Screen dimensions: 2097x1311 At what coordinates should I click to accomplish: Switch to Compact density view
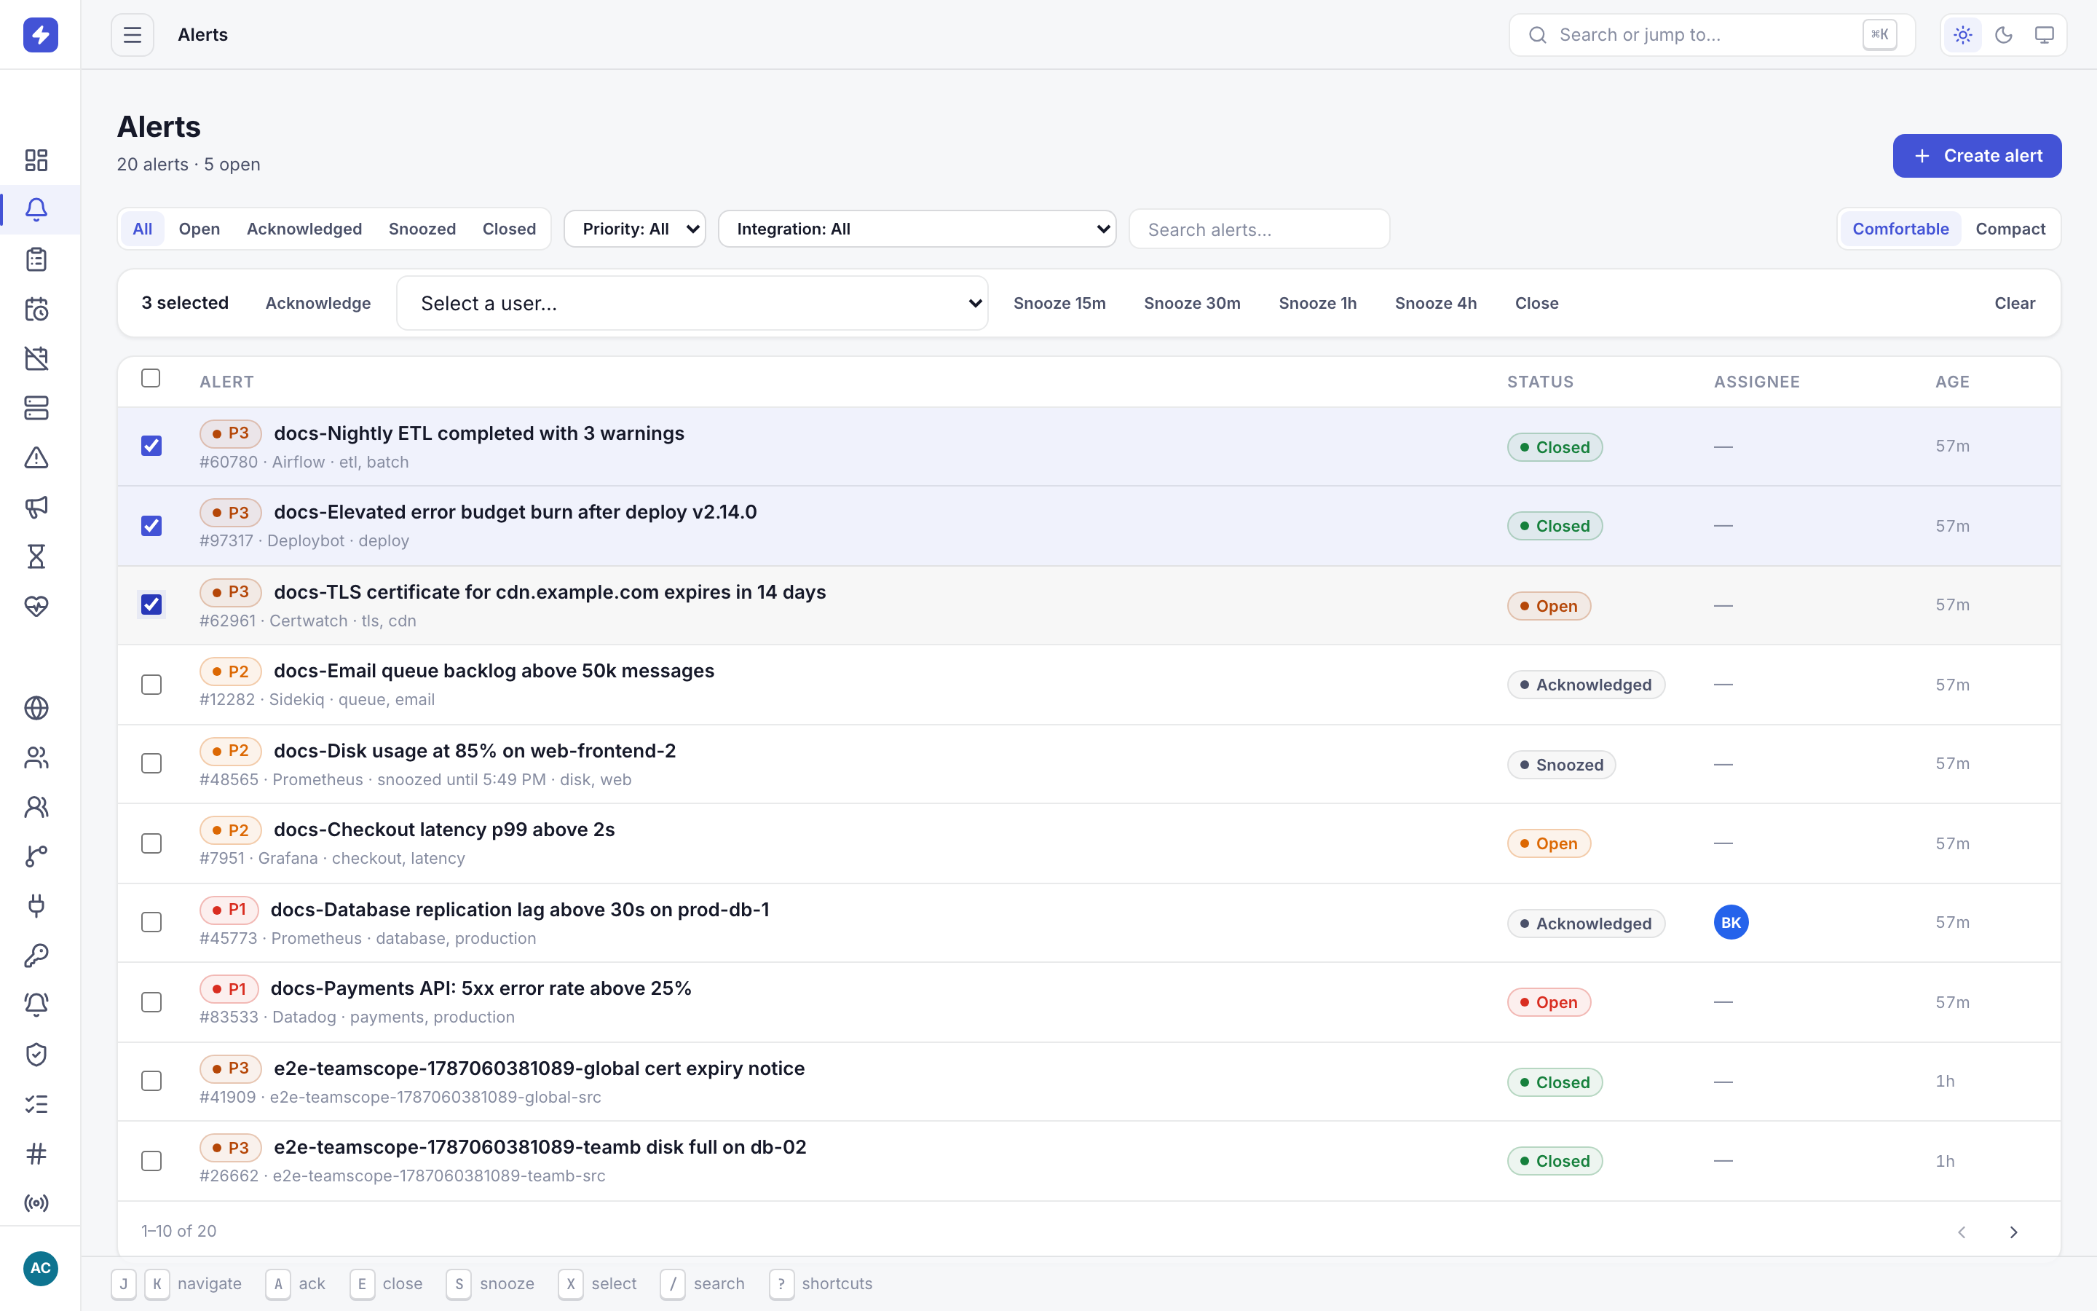pos(2010,229)
